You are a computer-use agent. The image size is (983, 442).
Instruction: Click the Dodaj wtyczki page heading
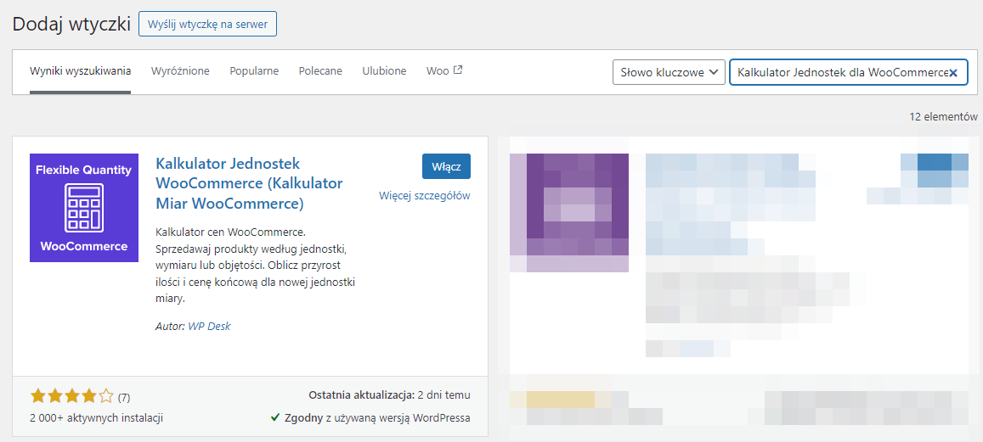click(x=71, y=24)
